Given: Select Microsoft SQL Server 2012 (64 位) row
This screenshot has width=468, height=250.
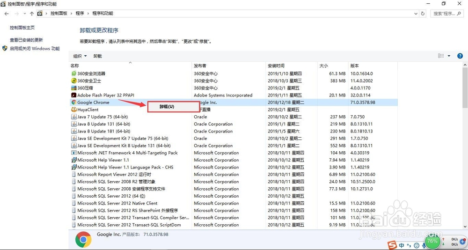Looking at the screenshot, I should click(x=234, y=196).
